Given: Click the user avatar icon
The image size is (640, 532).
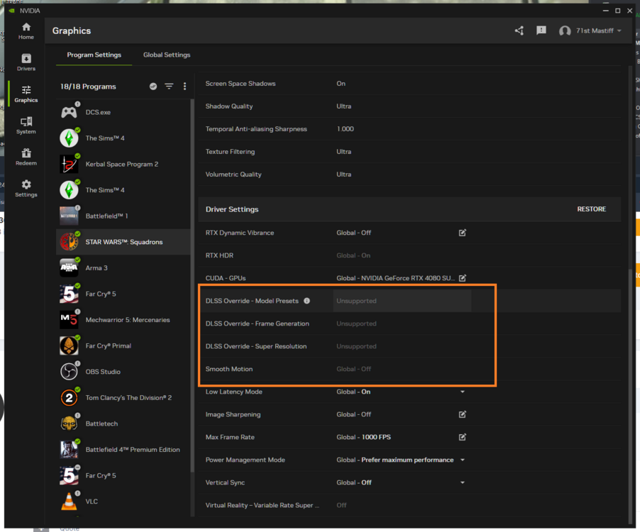Looking at the screenshot, I should pyautogui.click(x=565, y=31).
